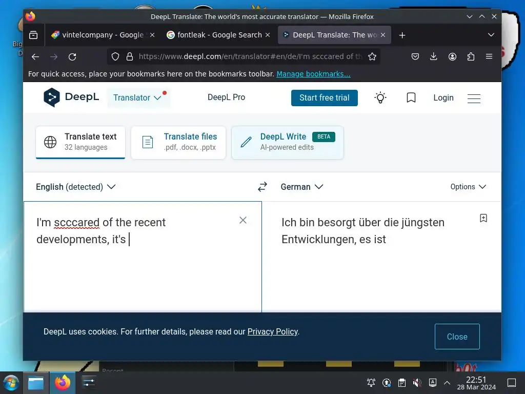
Task: Click the tracking protection shield icon
Action: point(115,56)
